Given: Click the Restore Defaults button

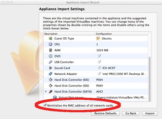Looking at the screenshot, I should [x=105, y=113].
